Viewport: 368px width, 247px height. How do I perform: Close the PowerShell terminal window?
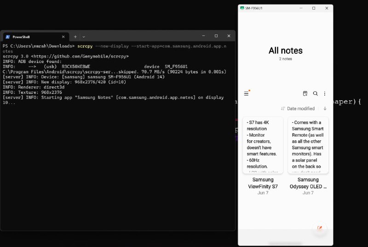229,36
